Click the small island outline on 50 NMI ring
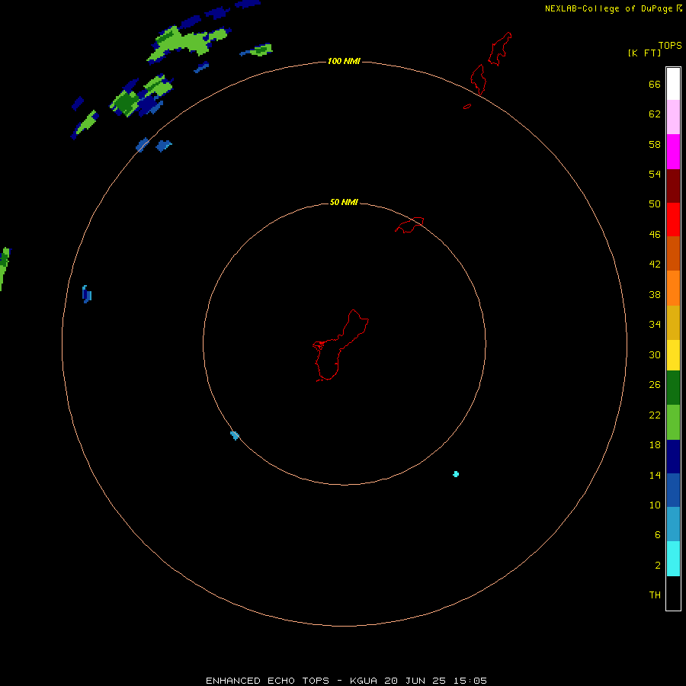The width and height of the screenshot is (686, 686). [409, 225]
